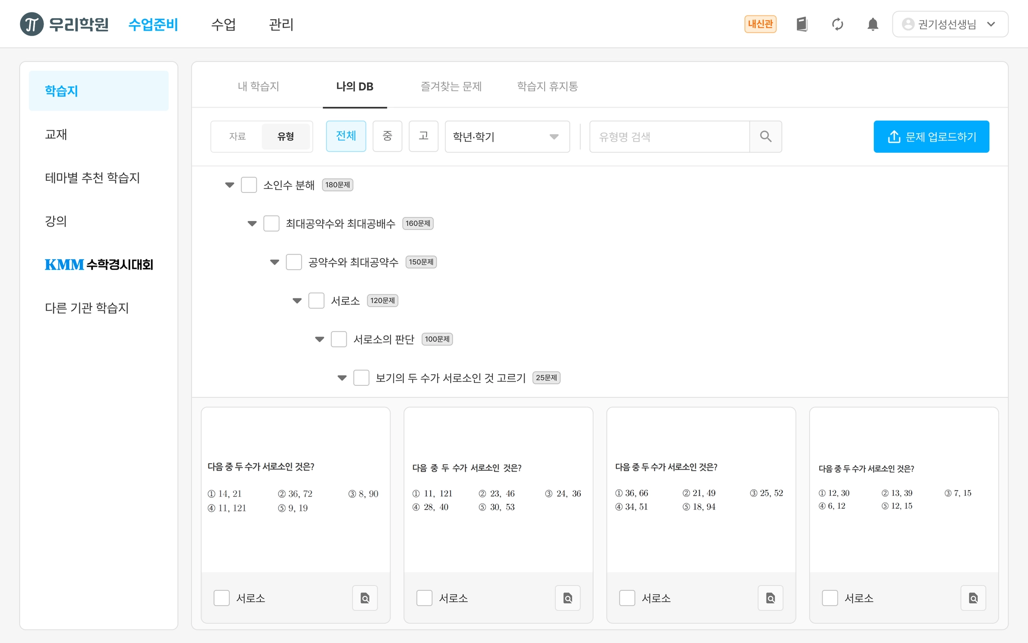
Task: Preview the first 서로소 problem card
Action: [365, 598]
